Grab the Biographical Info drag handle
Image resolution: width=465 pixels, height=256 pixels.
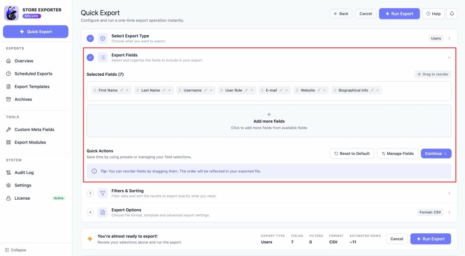coord(335,90)
